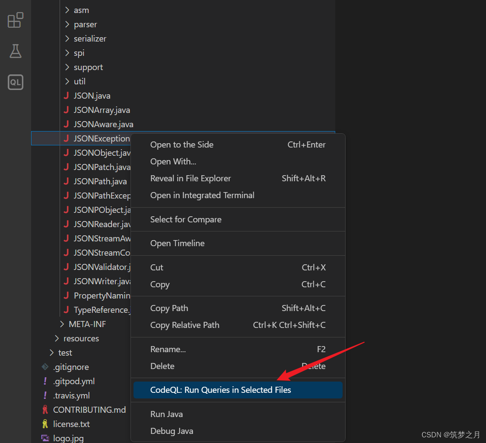Screen dimensions: 486x443
Task: Open JSONArray.java in the file tree
Action: tap(102, 110)
